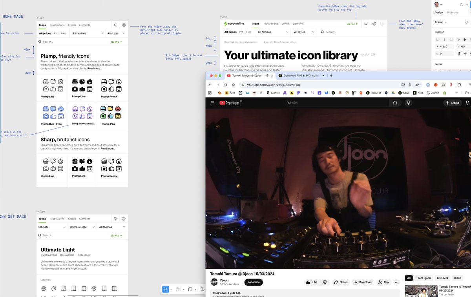Click the YouTube Premium logo

click(x=229, y=103)
